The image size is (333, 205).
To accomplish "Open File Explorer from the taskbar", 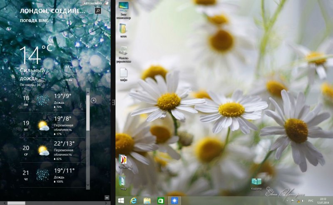I will pyautogui.click(x=147, y=200).
